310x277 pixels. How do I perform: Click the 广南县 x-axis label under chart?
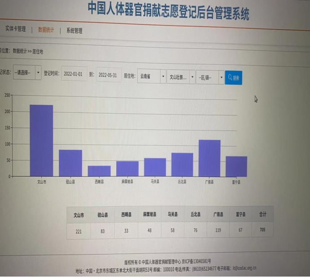pos(210,182)
